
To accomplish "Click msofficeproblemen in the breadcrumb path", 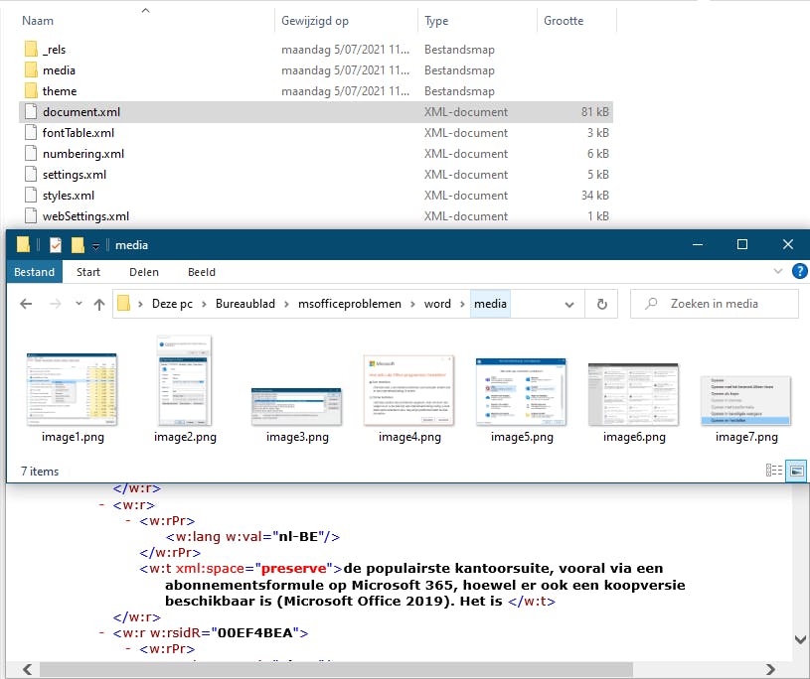I will coord(349,304).
